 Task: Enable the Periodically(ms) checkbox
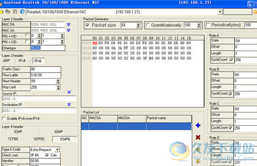208,25
